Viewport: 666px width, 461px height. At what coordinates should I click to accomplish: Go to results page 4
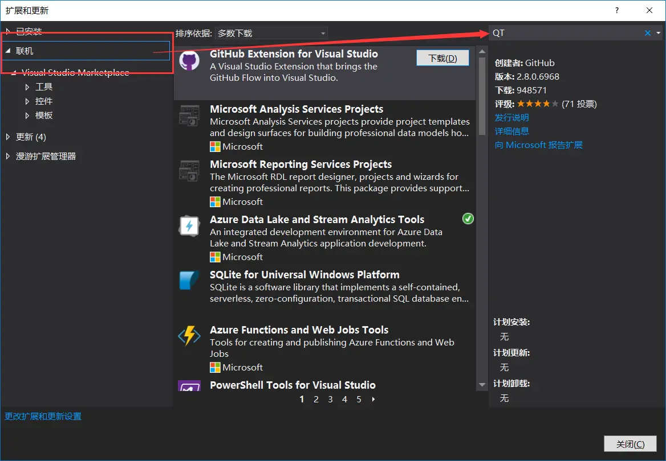(344, 399)
